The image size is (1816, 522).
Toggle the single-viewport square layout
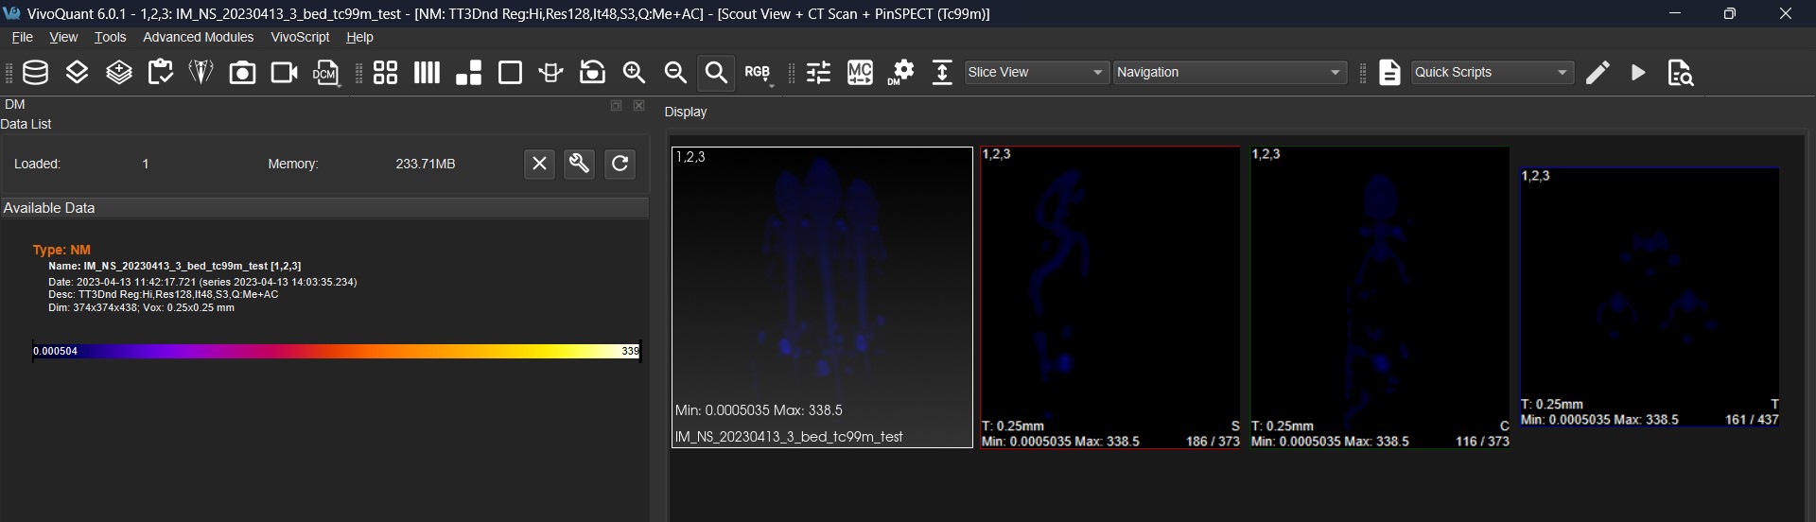click(510, 73)
